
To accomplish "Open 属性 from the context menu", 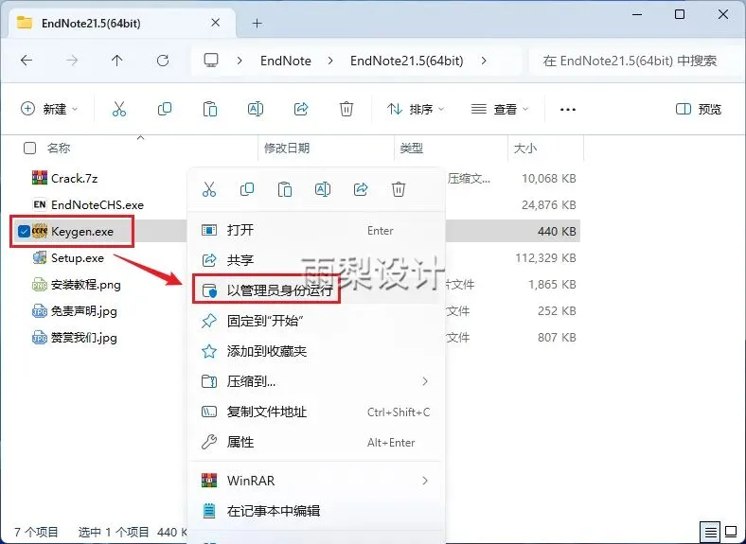I will [x=316, y=442].
